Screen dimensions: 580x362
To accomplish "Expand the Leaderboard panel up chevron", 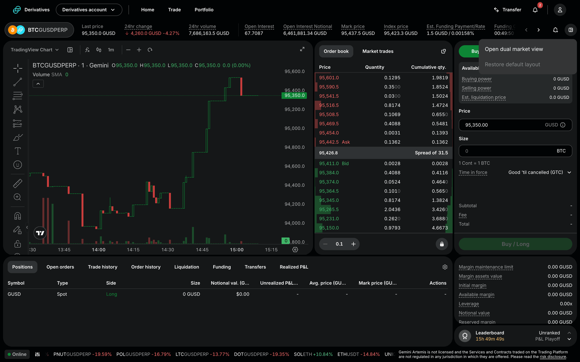I will point(569,333).
